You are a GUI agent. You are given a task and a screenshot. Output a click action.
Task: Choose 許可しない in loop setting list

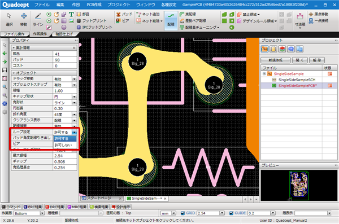click(65, 145)
